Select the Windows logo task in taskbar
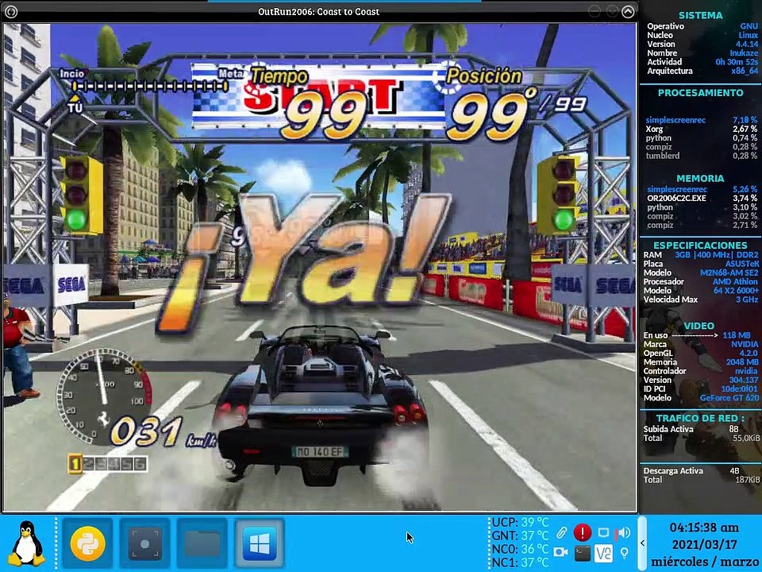Screen dimensions: 762x572 (259, 543)
